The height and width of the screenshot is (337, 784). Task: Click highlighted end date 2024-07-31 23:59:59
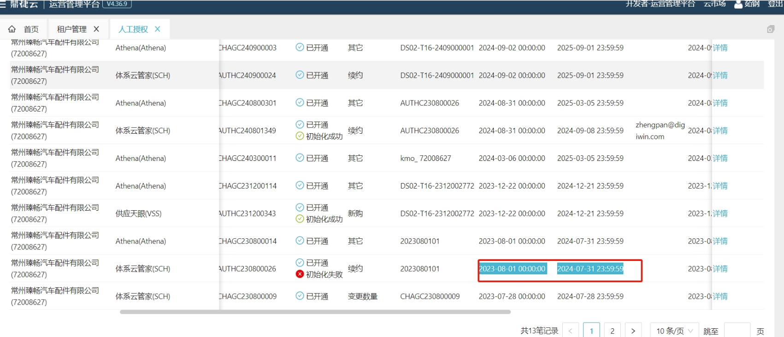point(590,269)
